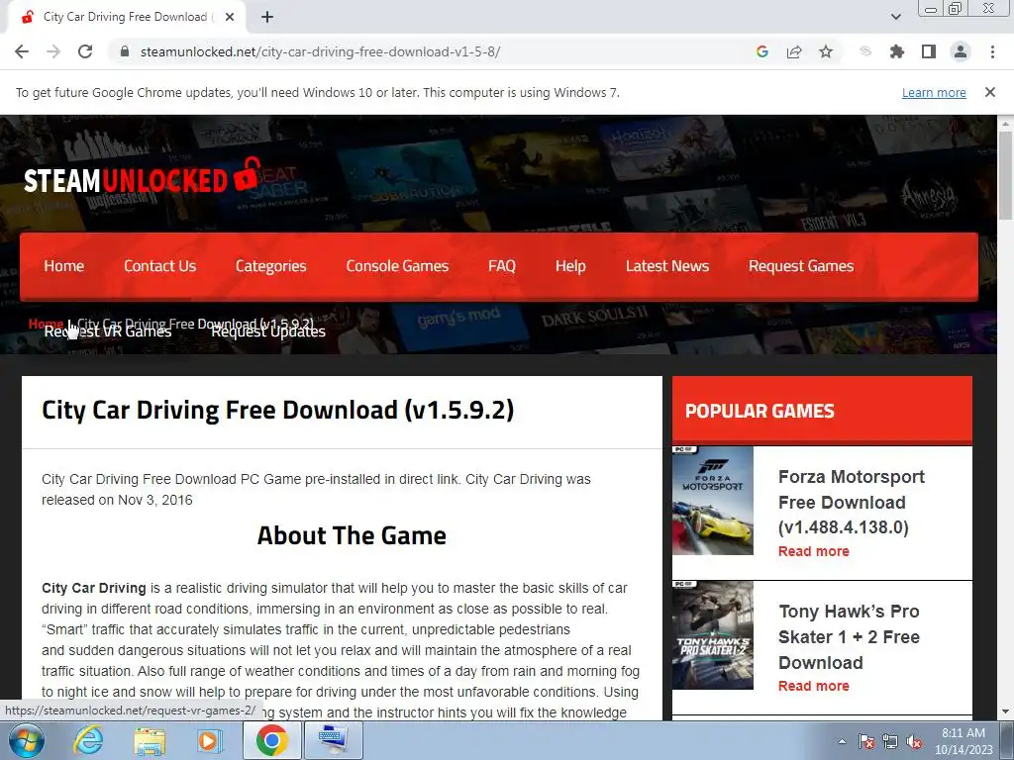Open the Chrome extensions puzzle icon

[x=897, y=51]
